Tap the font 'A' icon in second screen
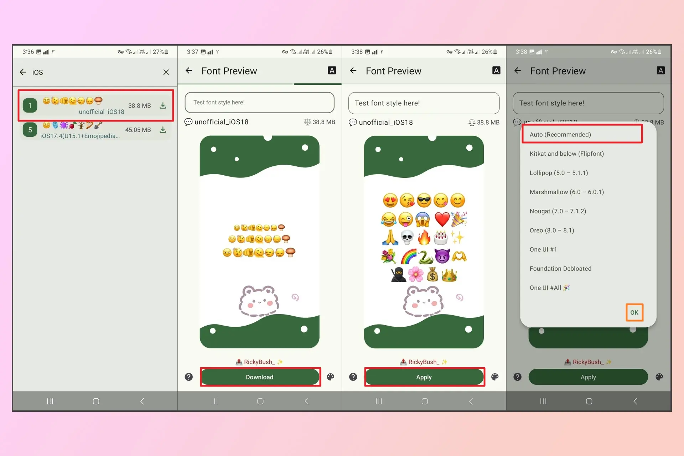The image size is (684, 456). coord(332,71)
